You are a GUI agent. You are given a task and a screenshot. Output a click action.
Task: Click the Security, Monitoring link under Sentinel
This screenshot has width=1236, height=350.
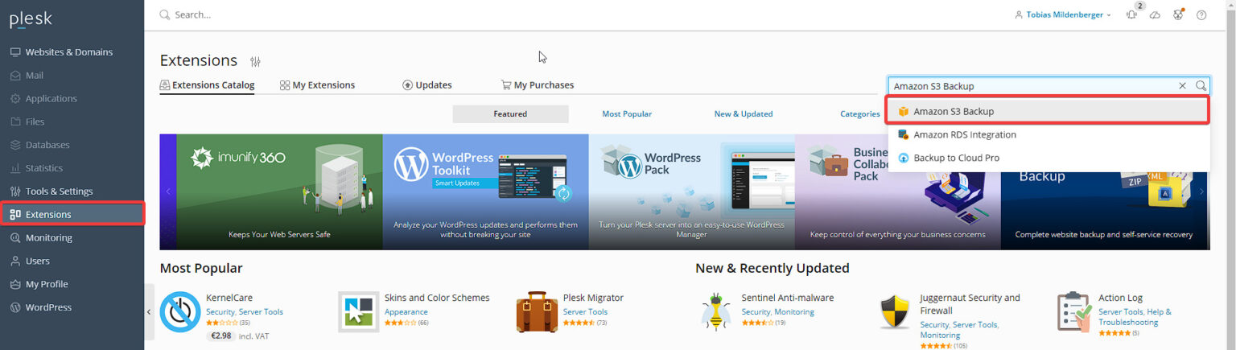click(778, 312)
